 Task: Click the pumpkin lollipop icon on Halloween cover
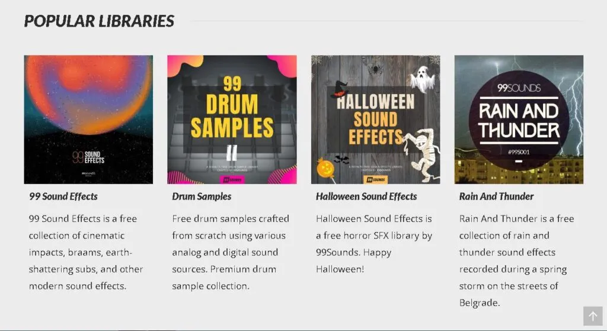point(324,169)
